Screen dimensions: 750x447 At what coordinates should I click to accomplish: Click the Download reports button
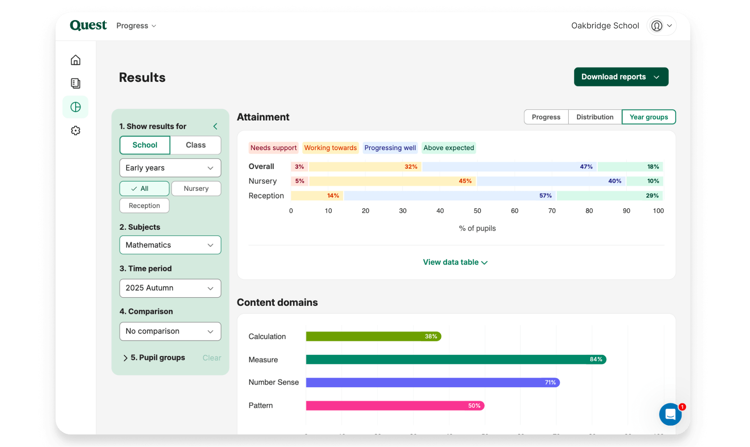pyautogui.click(x=621, y=77)
